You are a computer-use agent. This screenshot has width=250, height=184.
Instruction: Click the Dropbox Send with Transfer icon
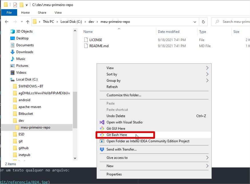click(x=102, y=149)
